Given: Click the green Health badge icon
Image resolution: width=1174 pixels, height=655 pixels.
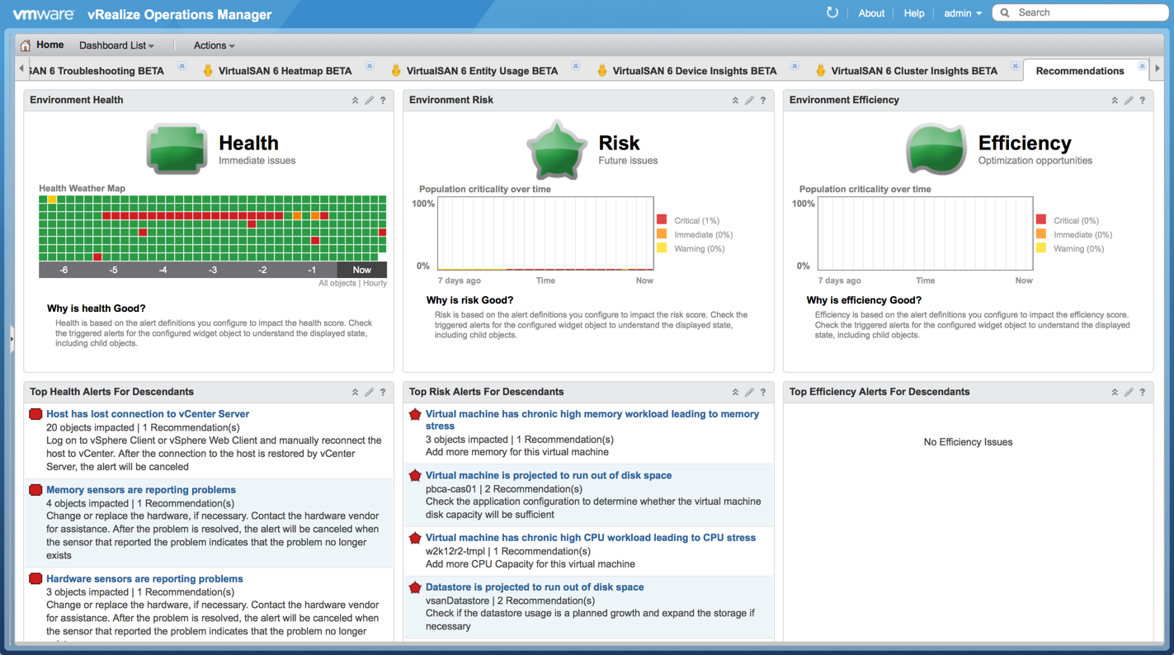Looking at the screenshot, I should [177, 148].
